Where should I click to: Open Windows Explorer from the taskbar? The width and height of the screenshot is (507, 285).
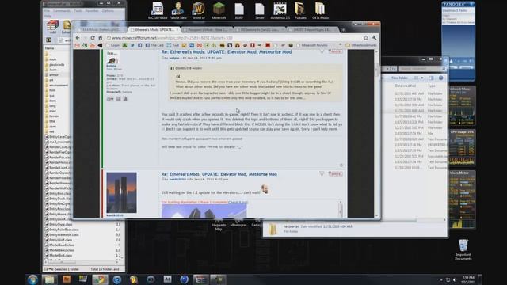tap(49, 279)
